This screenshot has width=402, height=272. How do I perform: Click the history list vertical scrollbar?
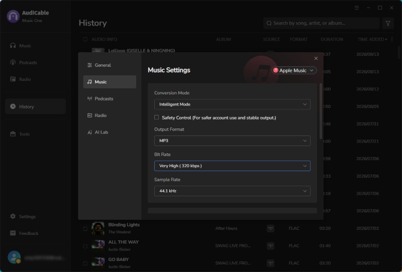[399, 53]
